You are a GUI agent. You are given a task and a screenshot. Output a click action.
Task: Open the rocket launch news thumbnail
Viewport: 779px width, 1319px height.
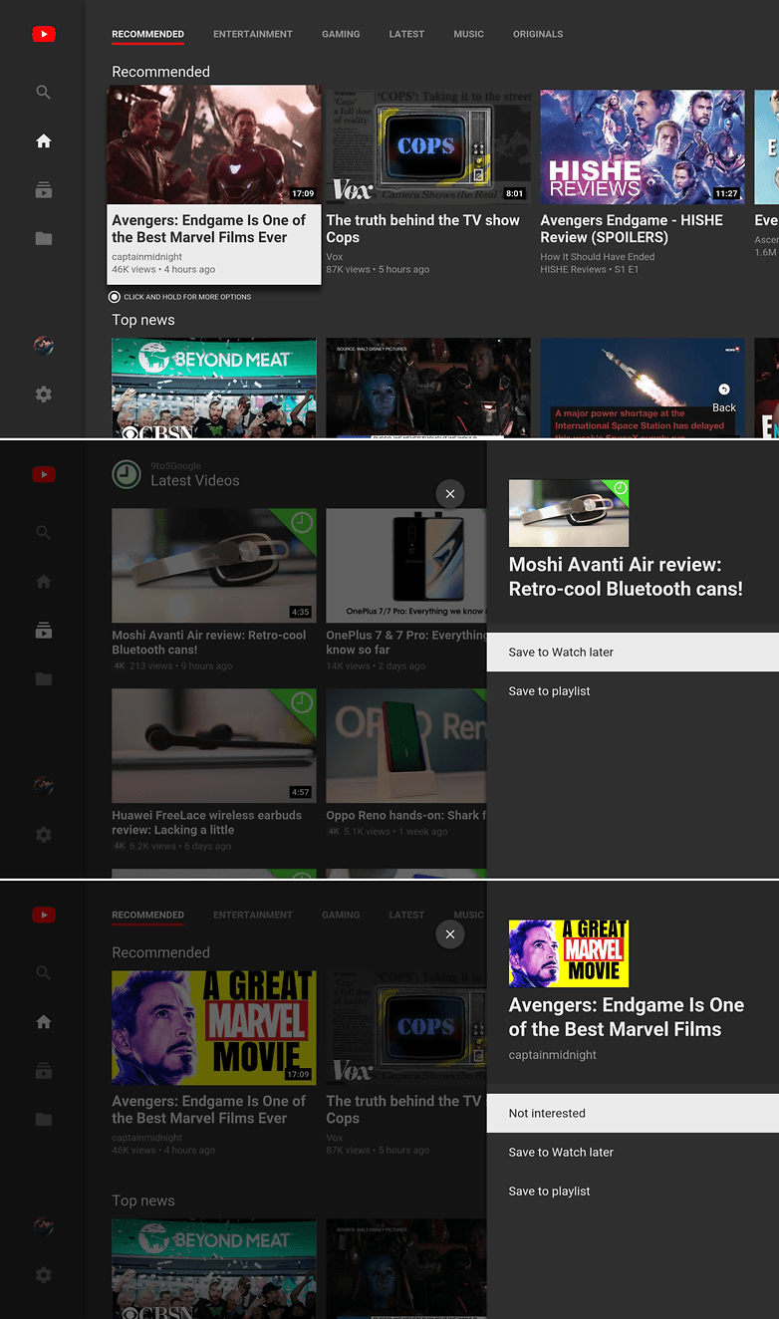click(x=643, y=388)
